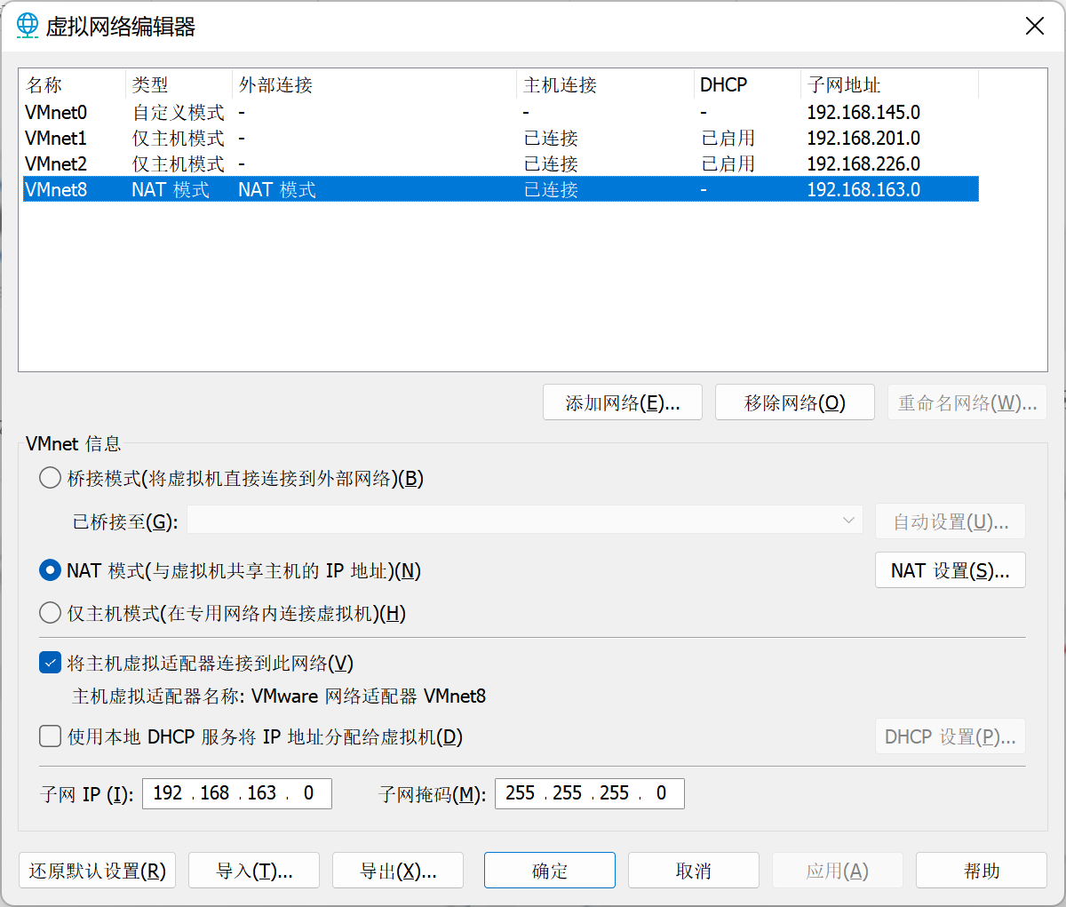Click 已启用 DHCP cell in VMnet1 row
This screenshot has height=907, width=1066.
click(728, 139)
